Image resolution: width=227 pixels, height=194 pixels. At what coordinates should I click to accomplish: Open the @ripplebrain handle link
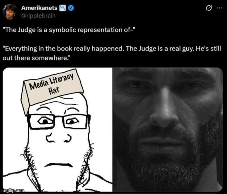(38, 16)
